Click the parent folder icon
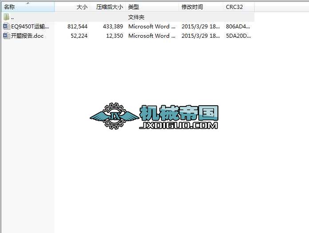Image resolution: width=309 pixels, height=233 pixels. click(x=6, y=17)
